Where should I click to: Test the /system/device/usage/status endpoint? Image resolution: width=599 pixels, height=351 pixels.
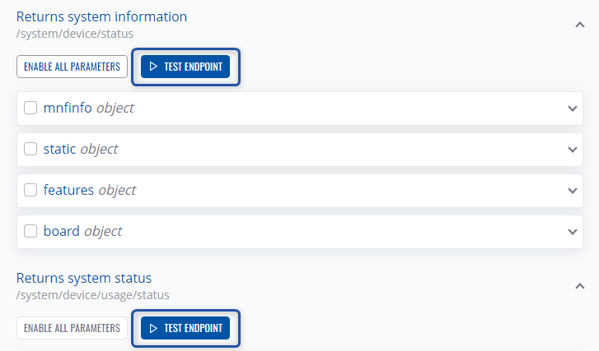[185, 328]
